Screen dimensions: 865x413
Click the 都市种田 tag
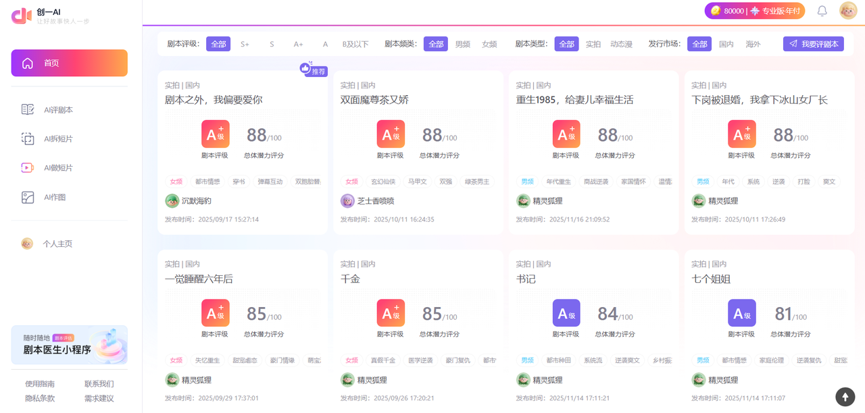[x=558, y=360]
